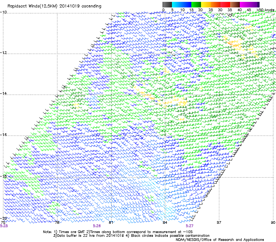
Task: Click the green 15-20 knots color swatch
Action: (x=196, y=4)
